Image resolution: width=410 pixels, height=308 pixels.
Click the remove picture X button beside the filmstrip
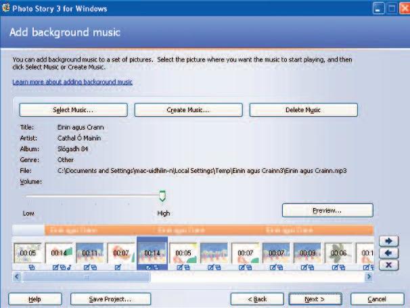389,265
